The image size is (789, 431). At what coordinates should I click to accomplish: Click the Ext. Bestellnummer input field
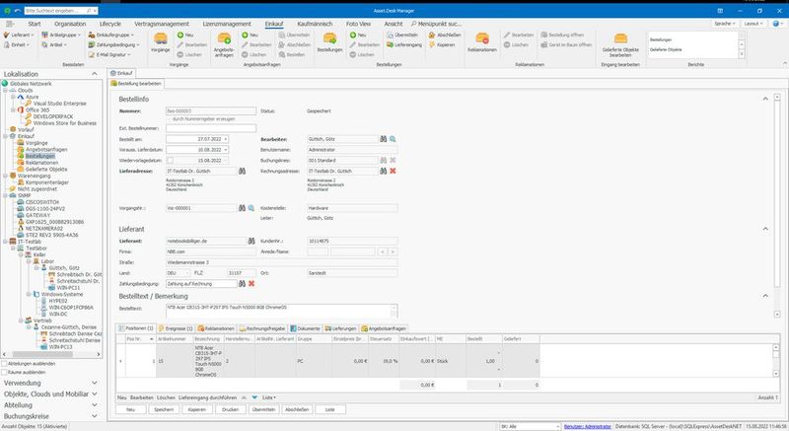[207, 128]
